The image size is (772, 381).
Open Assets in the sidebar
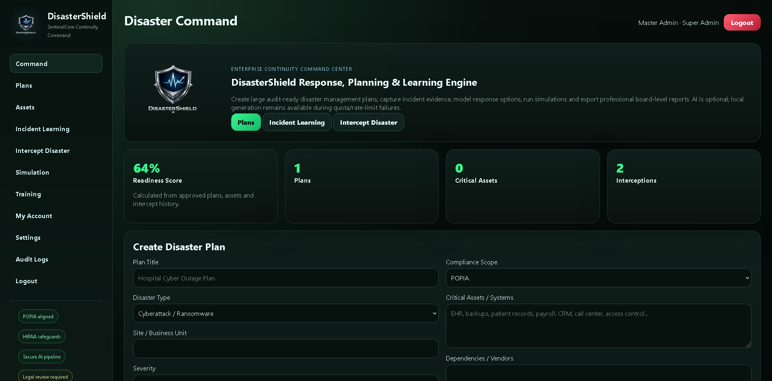coord(56,107)
